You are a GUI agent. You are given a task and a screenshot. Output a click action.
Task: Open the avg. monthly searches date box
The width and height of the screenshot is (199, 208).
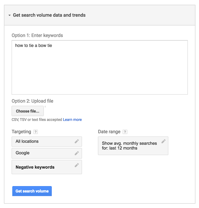pyautogui.click(x=133, y=146)
